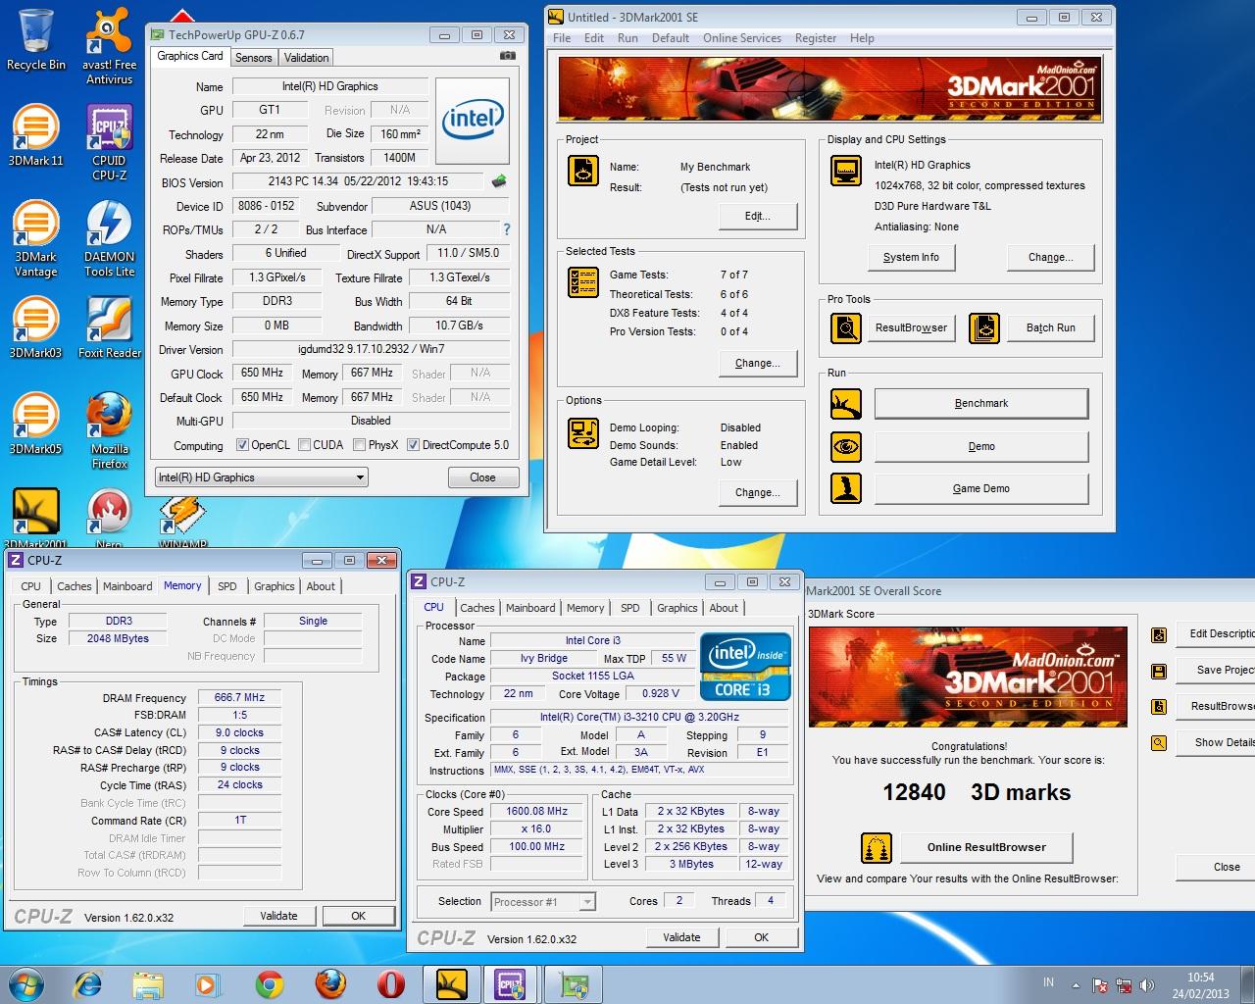1255x1004 pixels.
Task: Click the Bus Interface question mark
Action: click(x=507, y=229)
